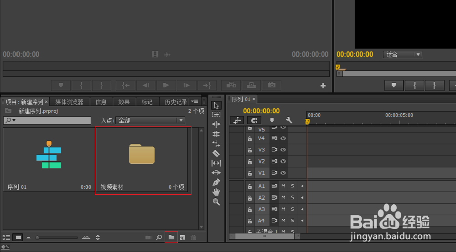Image resolution: width=456 pixels, height=252 pixels.
Task: Open search filter dropdown arrow
Action: point(14,121)
